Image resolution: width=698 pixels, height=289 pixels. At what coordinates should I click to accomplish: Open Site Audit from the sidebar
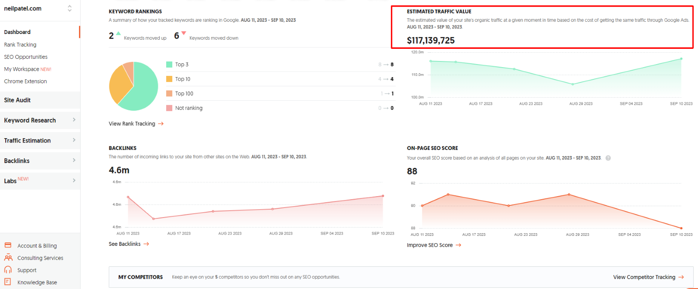(x=17, y=100)
